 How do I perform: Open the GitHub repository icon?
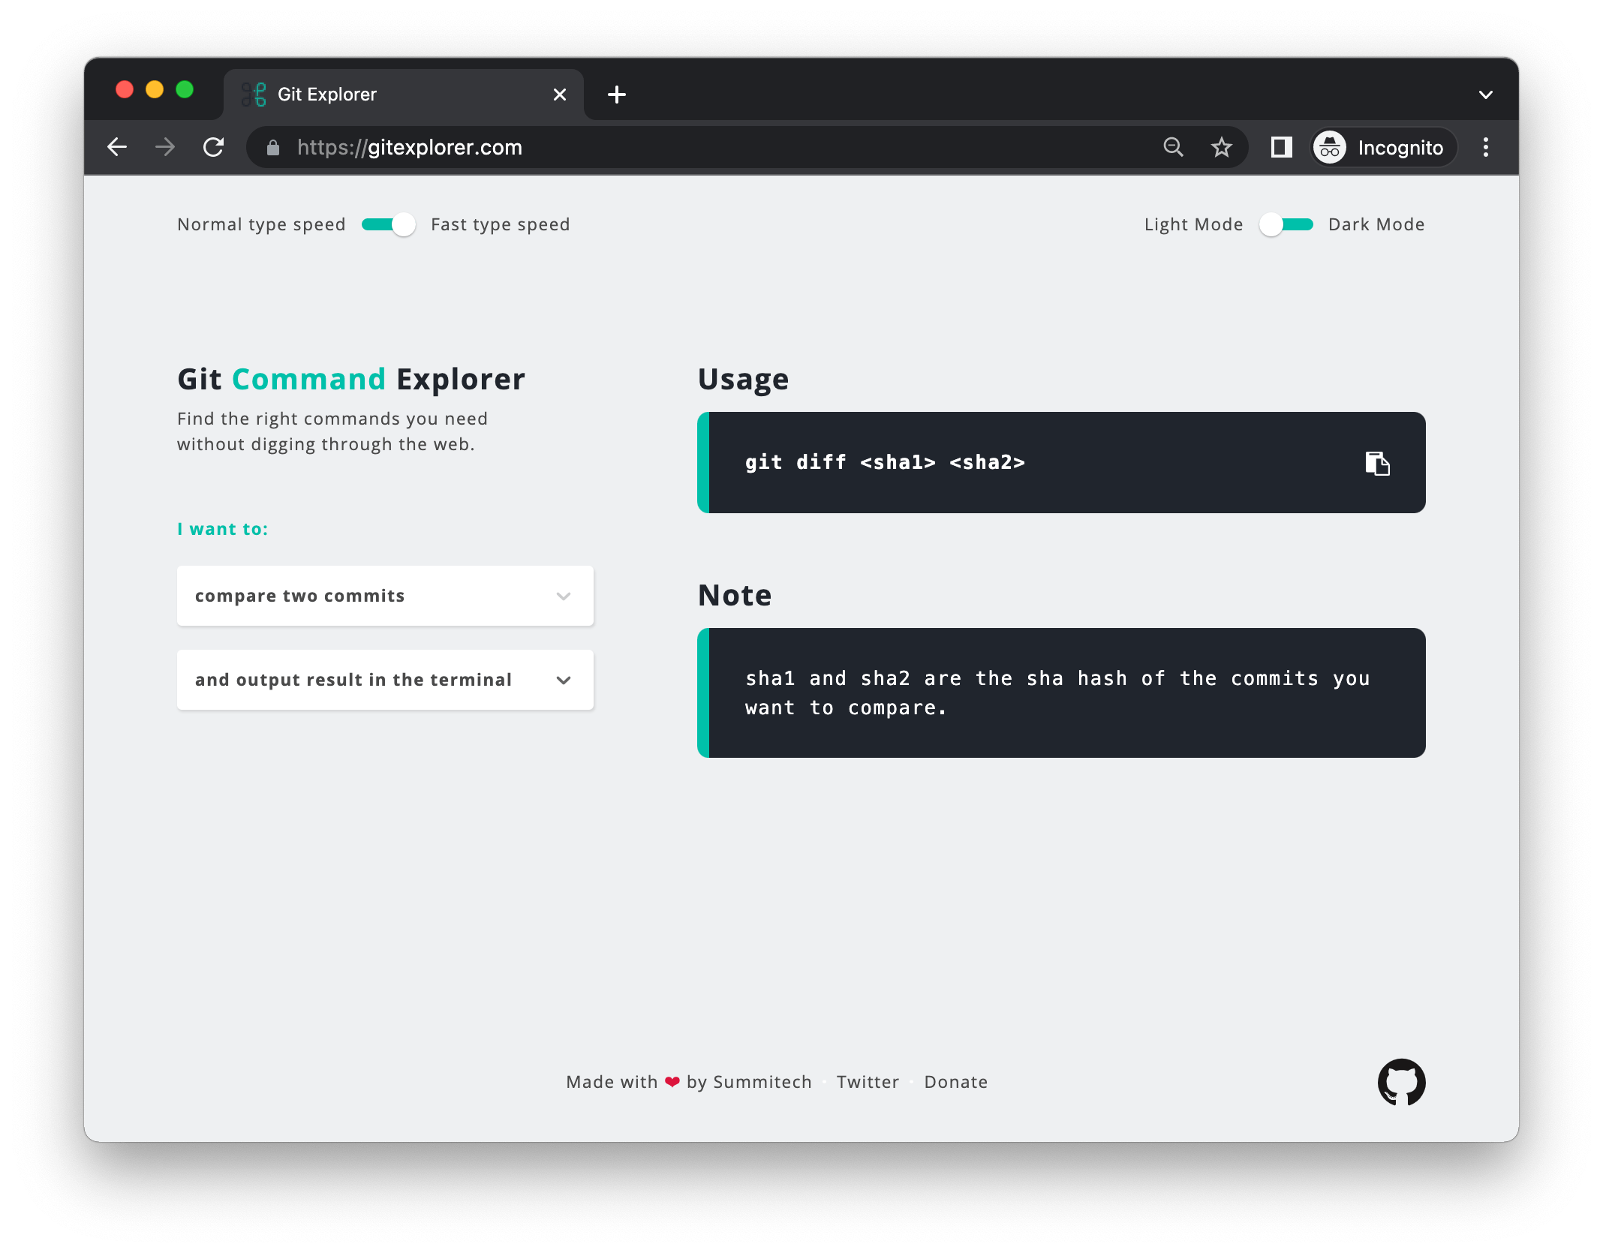click(1400, 1081)
